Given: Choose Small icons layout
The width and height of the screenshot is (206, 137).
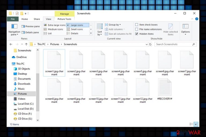Looking at the screenshot, I should [x=75, y=29].
